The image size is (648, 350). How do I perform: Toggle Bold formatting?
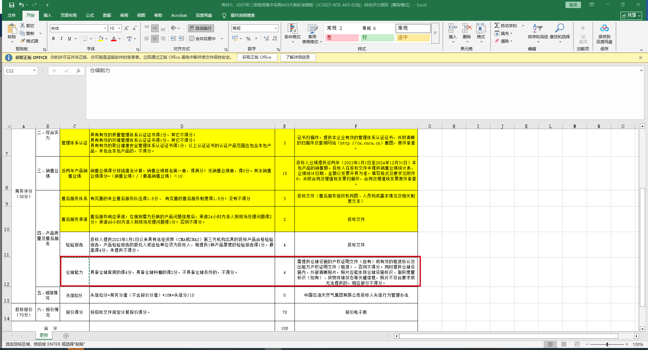pyautogui.click(x=53, y=39)
